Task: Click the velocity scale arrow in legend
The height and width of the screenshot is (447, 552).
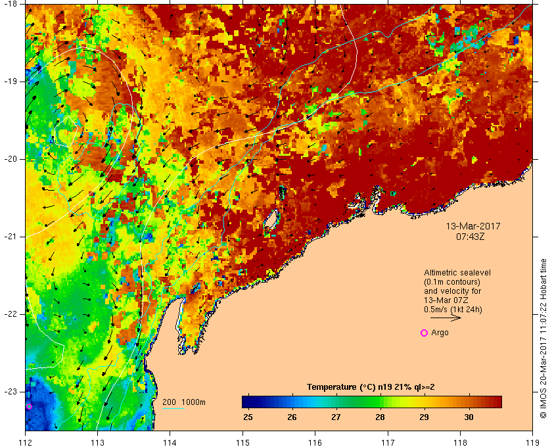Action: pyautogui.click(x=446, y=318)
